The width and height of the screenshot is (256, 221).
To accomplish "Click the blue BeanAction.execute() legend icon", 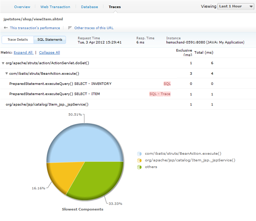I will click(x=139, y=154).
